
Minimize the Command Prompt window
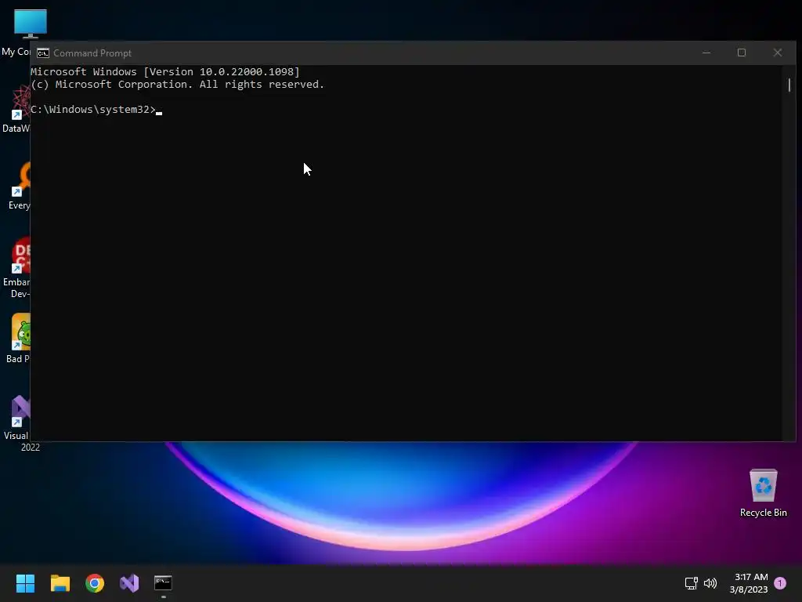pos(706,53)
